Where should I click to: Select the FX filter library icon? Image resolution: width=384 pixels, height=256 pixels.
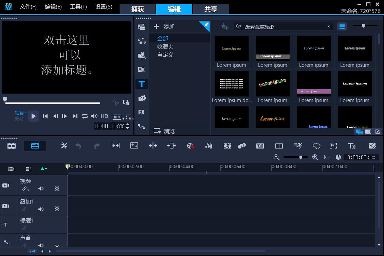(x=142, y=112)
